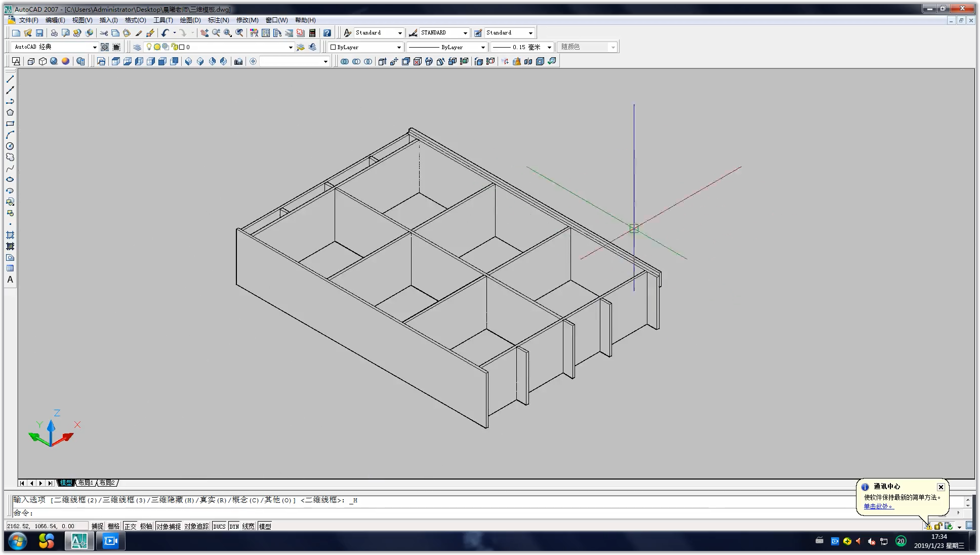Toggle 对象捕捉 object snap in status bar

169,526
